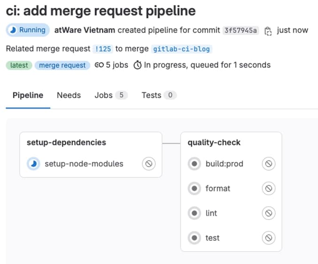
Task: Click the Running pipeline status badge
Action: (28, 30)
